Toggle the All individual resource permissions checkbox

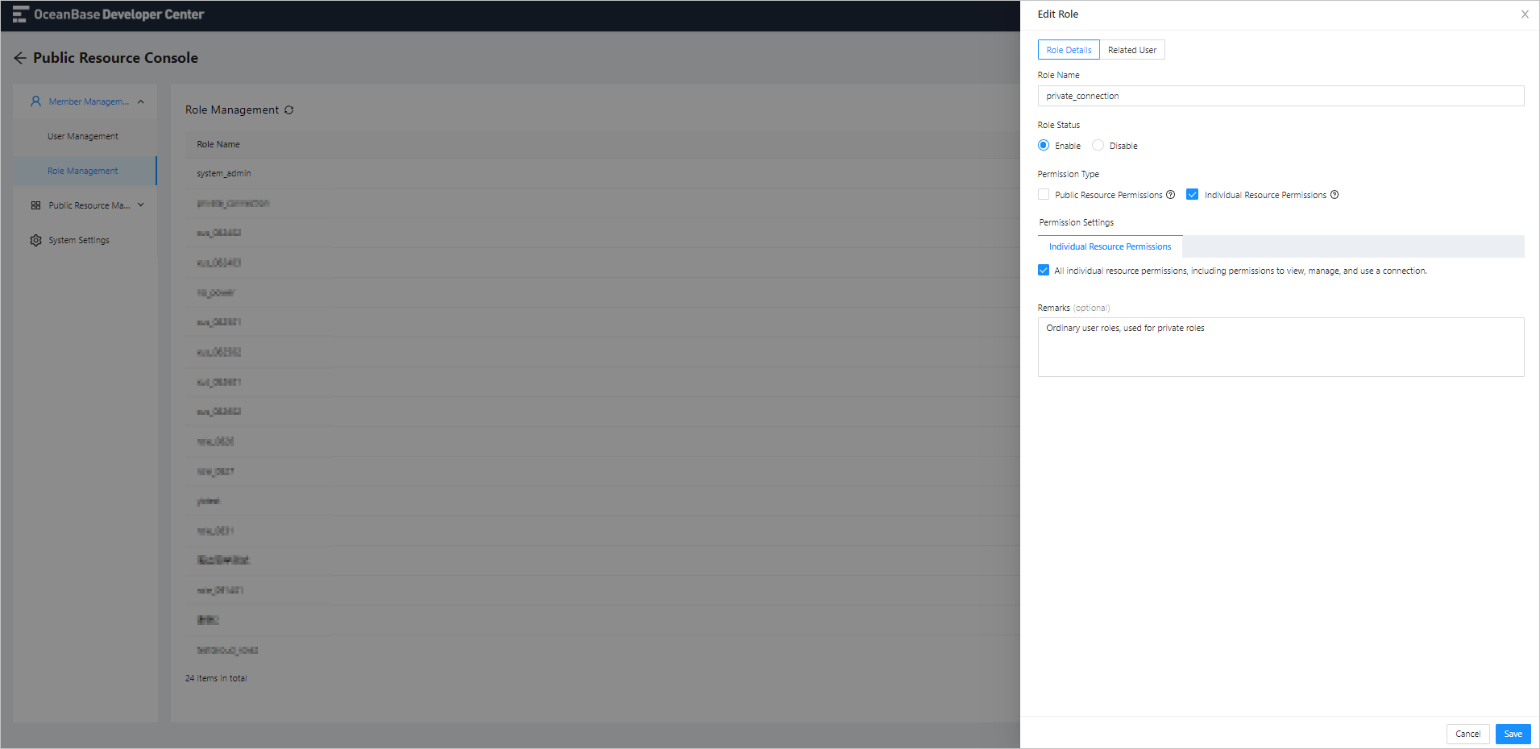coord(1044,271)
